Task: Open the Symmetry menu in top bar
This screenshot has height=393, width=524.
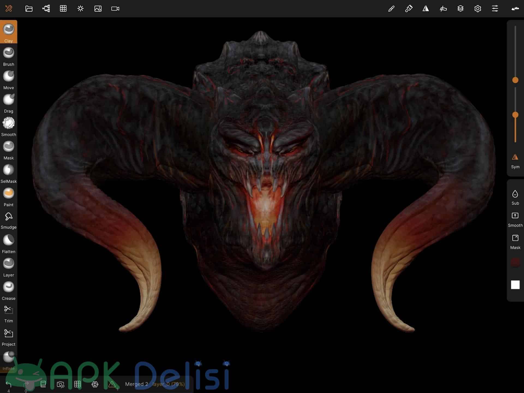Action: 426,9
